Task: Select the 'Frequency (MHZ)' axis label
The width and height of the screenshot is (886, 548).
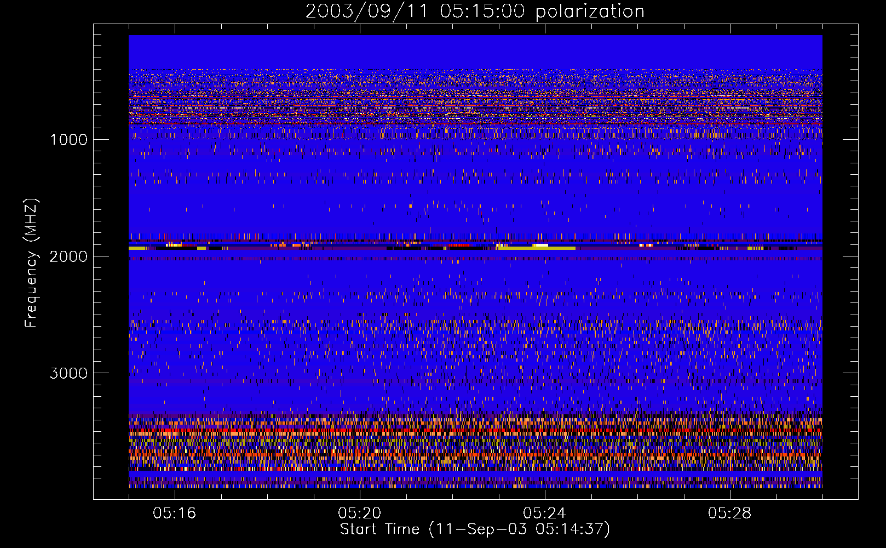Action: (31, 263)
